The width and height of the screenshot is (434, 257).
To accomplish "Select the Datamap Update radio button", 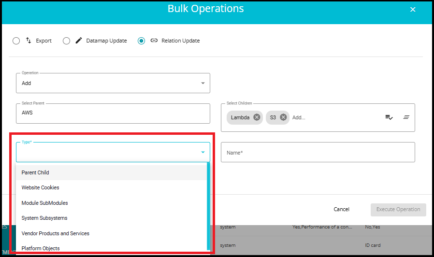I will 67,41.
